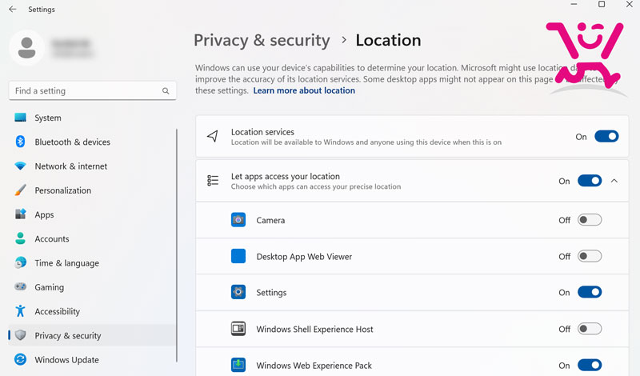Turn off Location services toggle

pos(606,136)
